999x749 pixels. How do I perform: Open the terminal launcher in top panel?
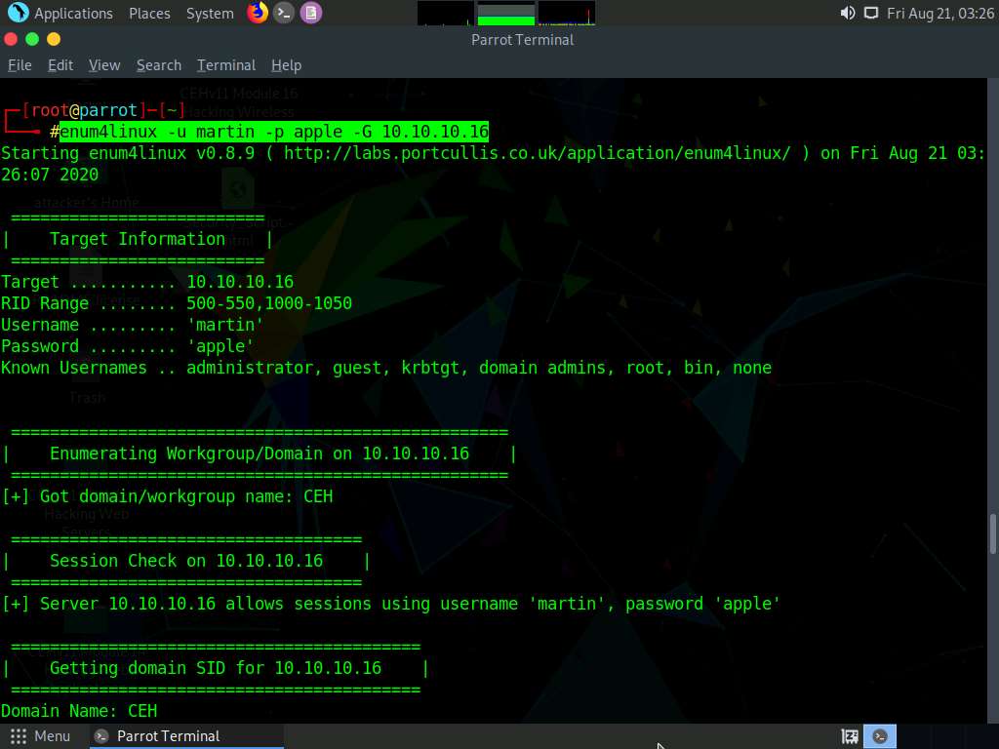pyautogui.click(x=284, y=13)
